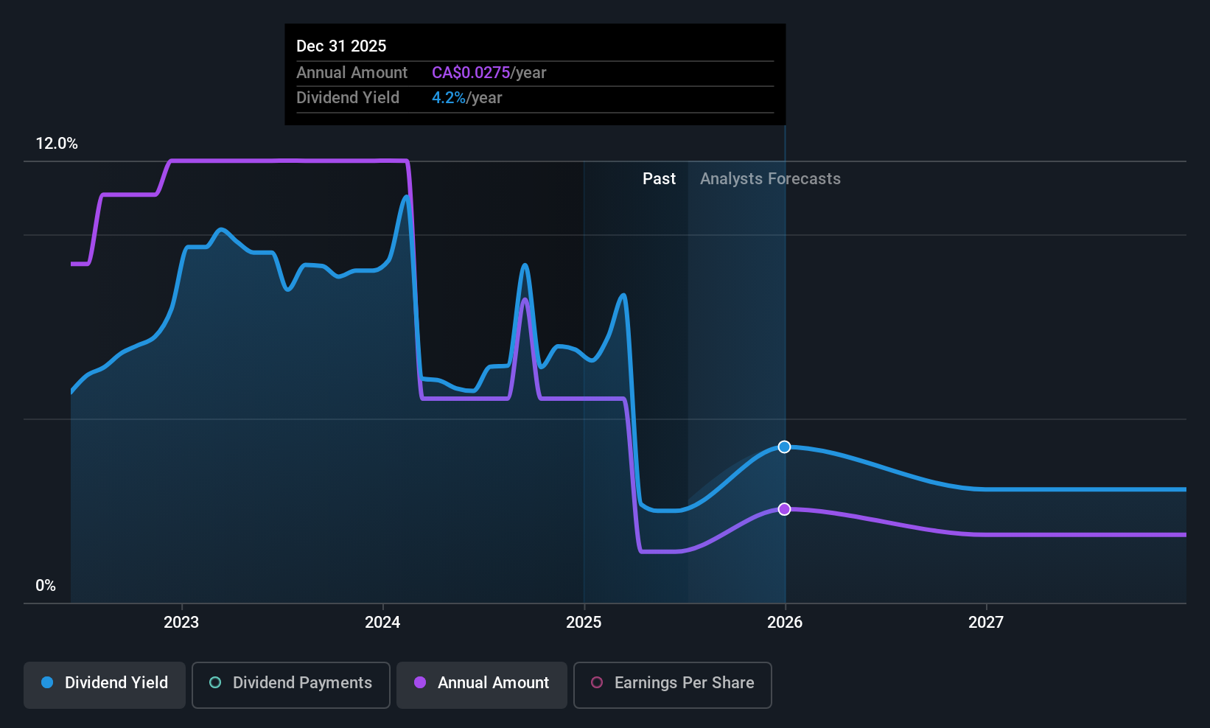Screen dimensions: 1210x728
Task: Click the Dec 31 2025 tooltip date
Action: coord(341,46)
